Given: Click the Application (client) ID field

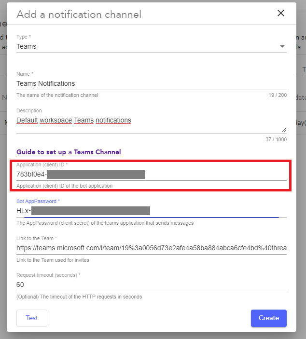Looking at the screenshot, I should [x=152, y=174].
